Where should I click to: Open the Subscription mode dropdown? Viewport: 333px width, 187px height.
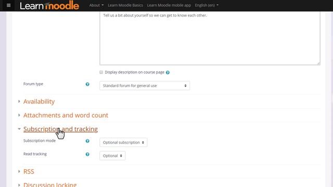(123, 142)
